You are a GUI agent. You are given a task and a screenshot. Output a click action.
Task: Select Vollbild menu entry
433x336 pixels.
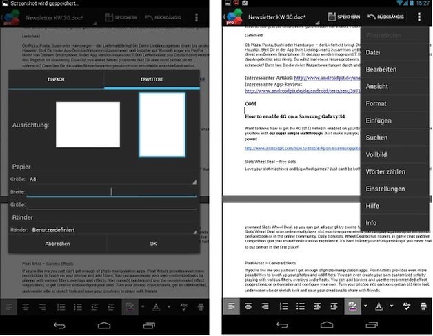395,154
